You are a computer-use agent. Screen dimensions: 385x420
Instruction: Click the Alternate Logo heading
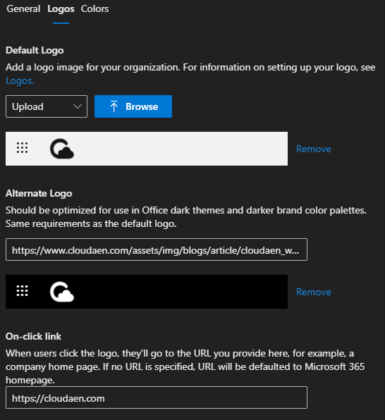point(39,193)
